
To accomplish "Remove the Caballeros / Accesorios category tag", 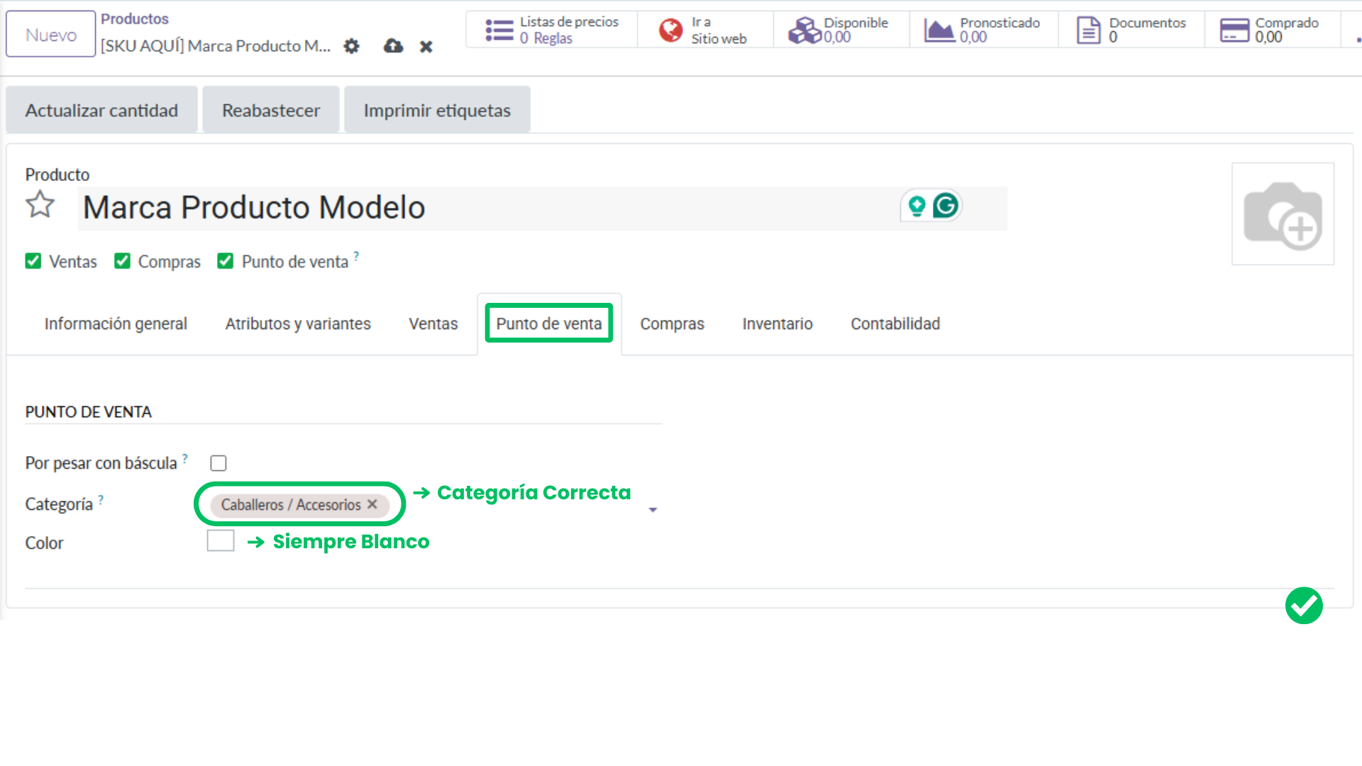I will point(372,504).
